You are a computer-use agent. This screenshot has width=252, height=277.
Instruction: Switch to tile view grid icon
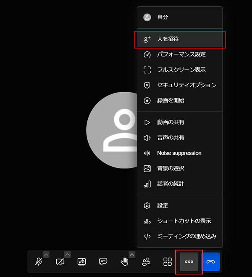pyautogui.click(x=168, y=262)
